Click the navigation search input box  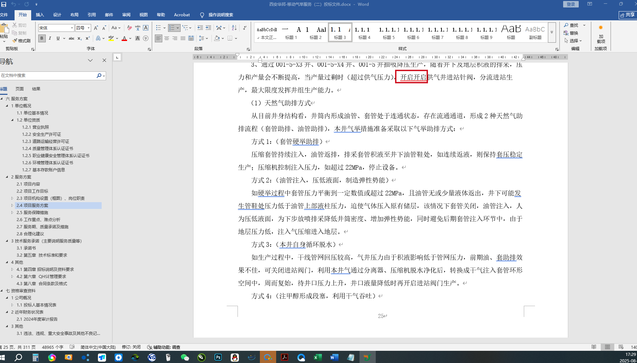tap(47, 76)
